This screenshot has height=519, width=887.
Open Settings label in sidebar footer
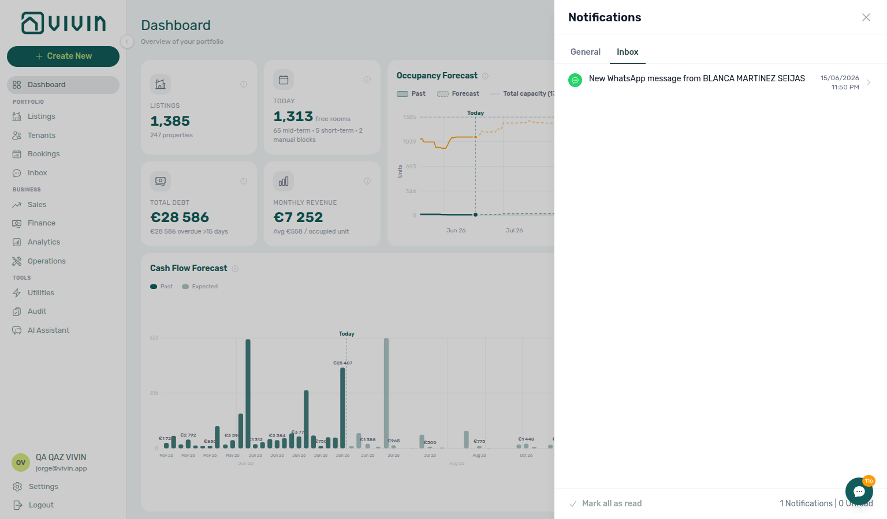(x=43, y=487)
